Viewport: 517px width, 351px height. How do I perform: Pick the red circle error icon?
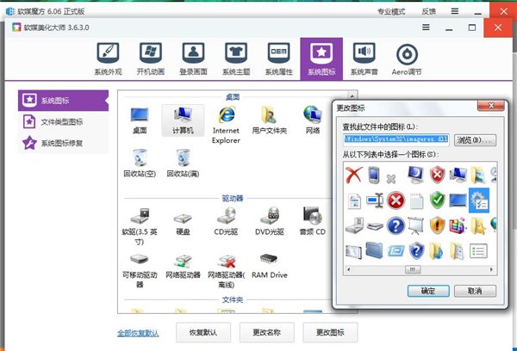tap(396, 200)
